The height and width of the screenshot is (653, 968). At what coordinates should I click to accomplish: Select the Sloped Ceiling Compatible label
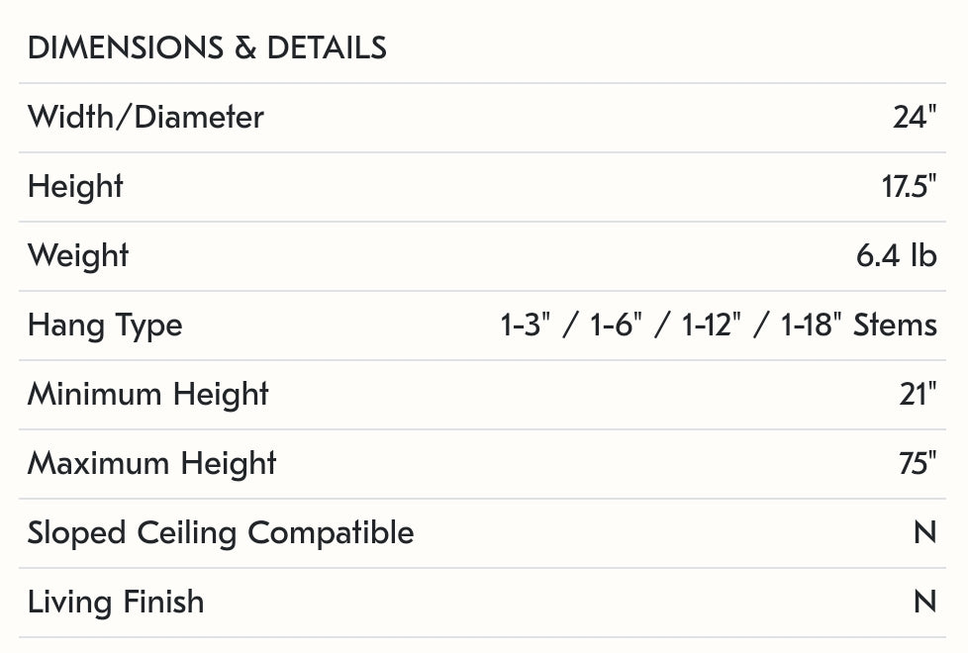221,533
